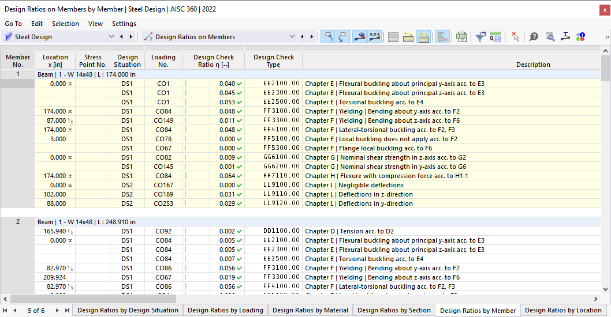
Task: Go to next add-on beside Steel Design
Action: [x=131, y=36]
